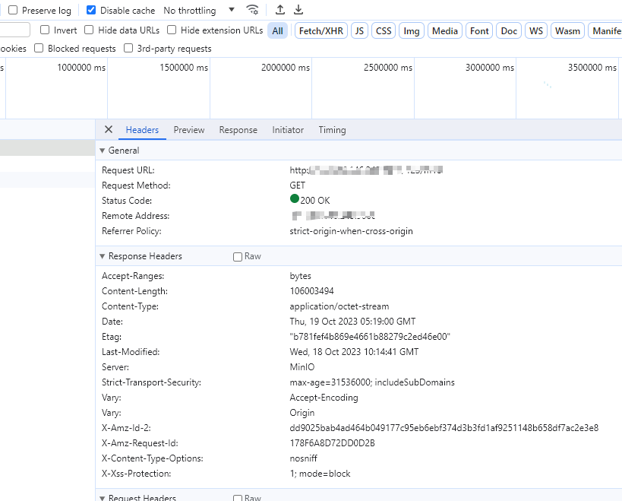Filter requests by WS type

(x=536, y=30)
